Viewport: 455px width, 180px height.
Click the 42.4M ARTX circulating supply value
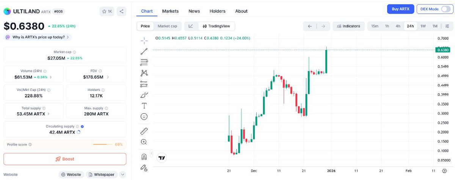(62, 132)
